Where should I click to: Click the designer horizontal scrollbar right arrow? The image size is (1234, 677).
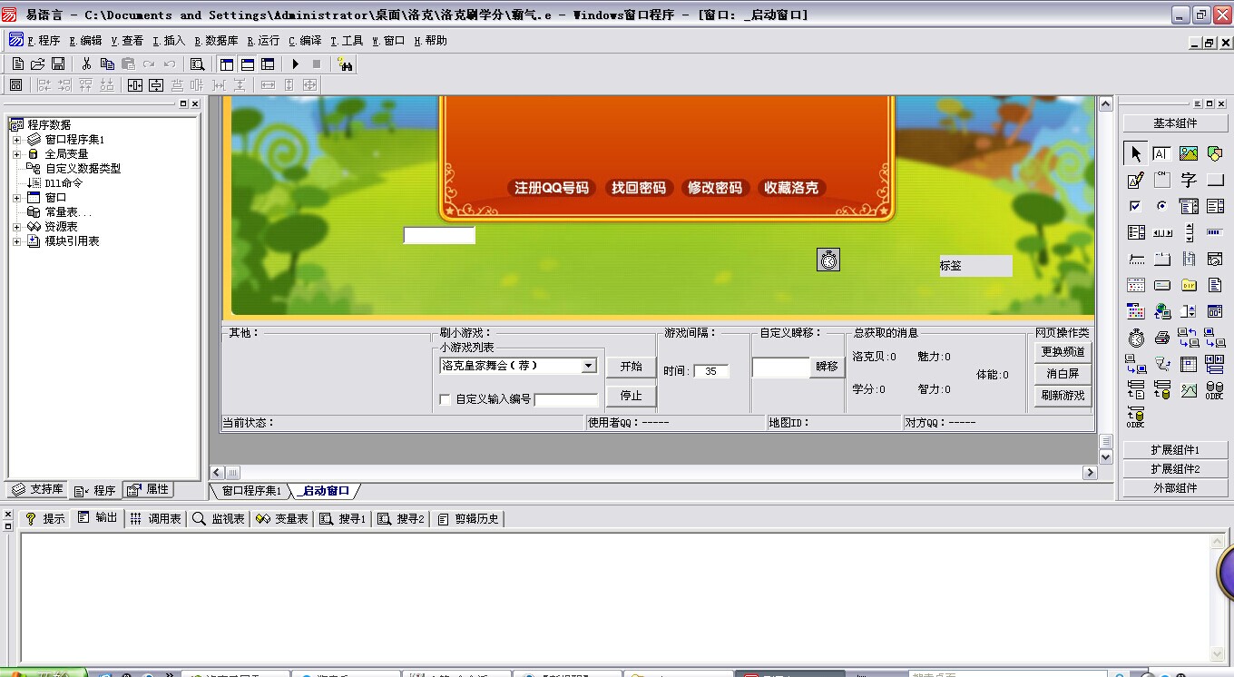1090,473
